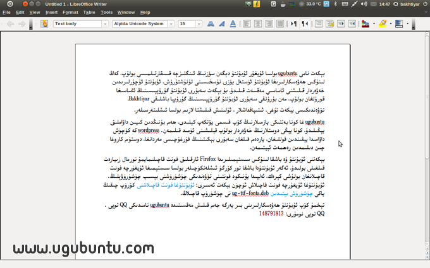430x268 pixels.
Task: Click the ug-ttf-fonts.deb text in document
Action: point(250,194)
